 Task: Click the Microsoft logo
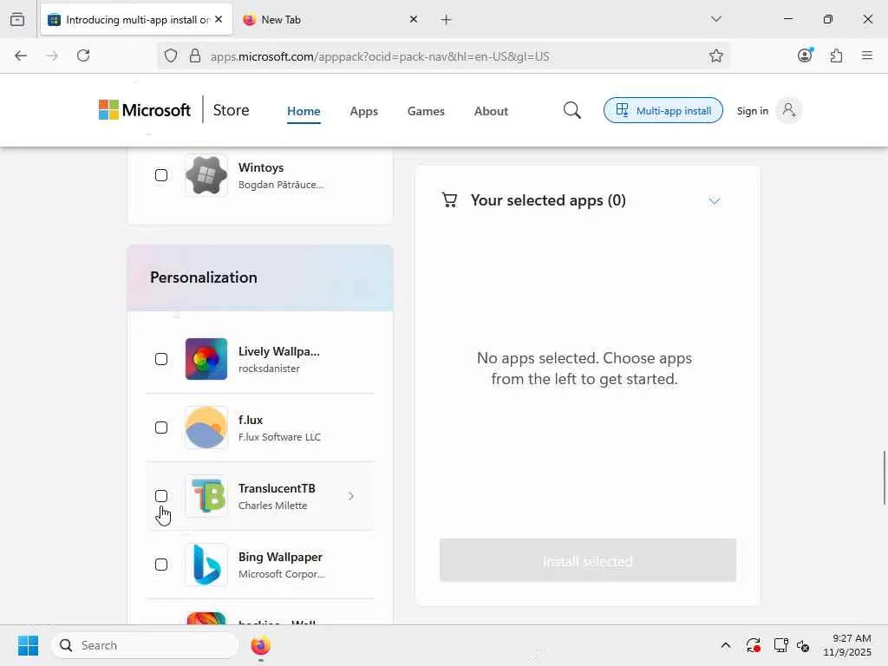pos(145,110)
